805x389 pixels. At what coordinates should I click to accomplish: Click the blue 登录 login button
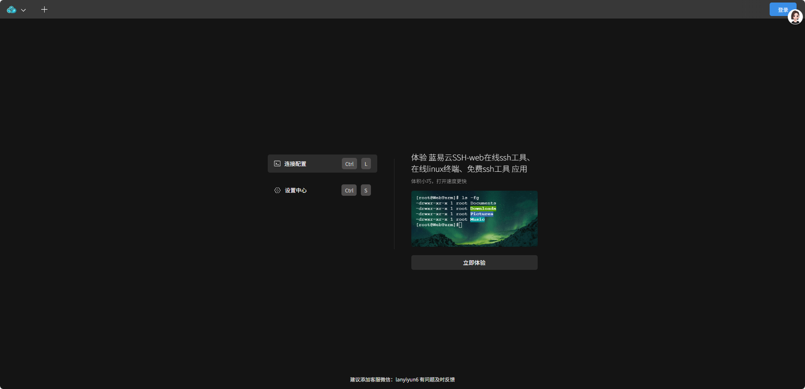coord(782,9)
